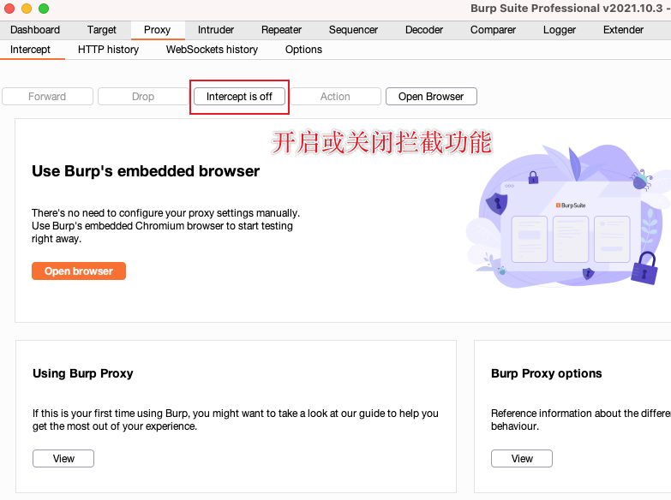Screen dimensions: 671x500
Task: Click View under Burp Proxy options
Action: click(x=522, y=459)
